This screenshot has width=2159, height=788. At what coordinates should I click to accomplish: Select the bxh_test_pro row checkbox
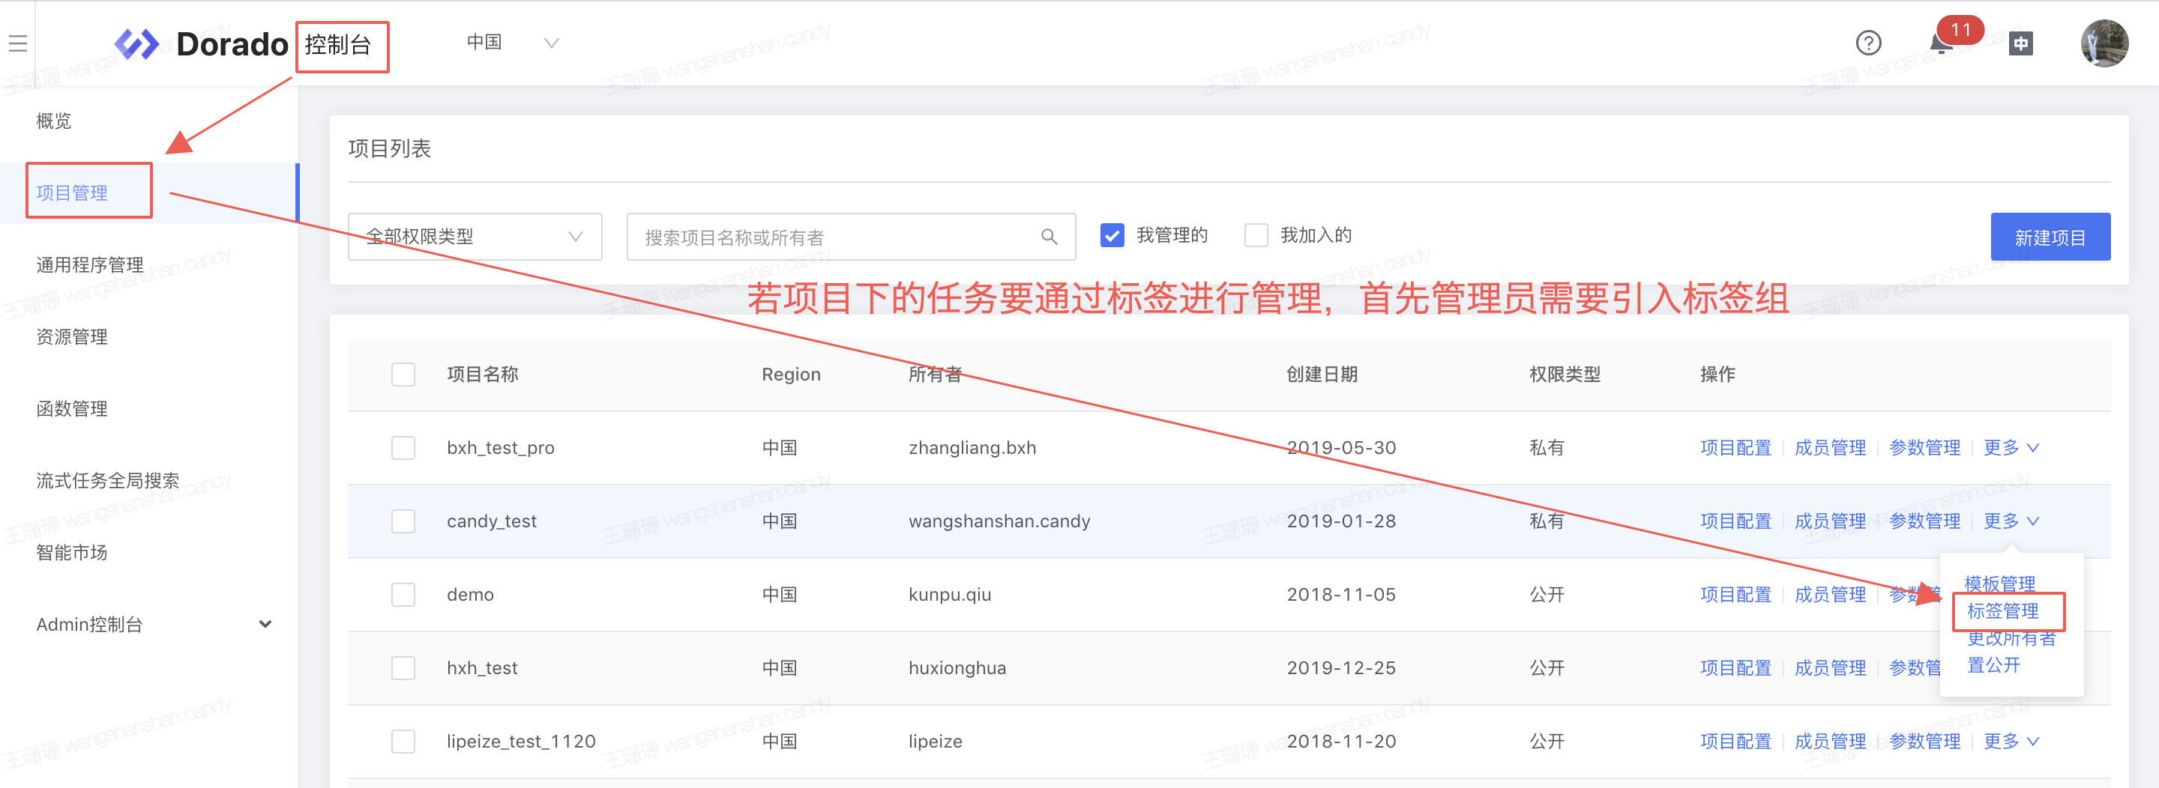(403, 448)
